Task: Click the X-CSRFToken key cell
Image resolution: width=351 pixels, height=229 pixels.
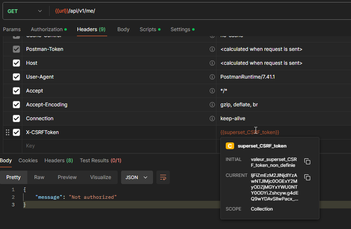Action: tap(119, 132)
